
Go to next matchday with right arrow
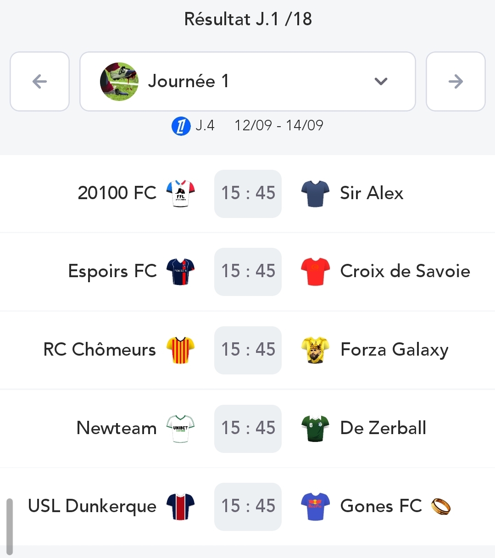(x=456, y=82)
